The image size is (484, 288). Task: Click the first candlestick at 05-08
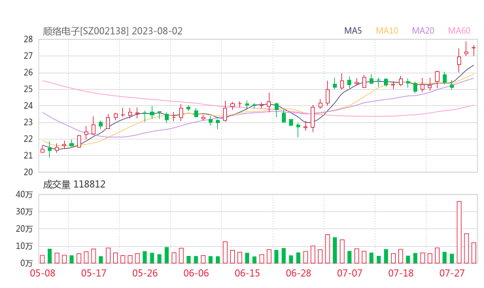pos(43,150)
